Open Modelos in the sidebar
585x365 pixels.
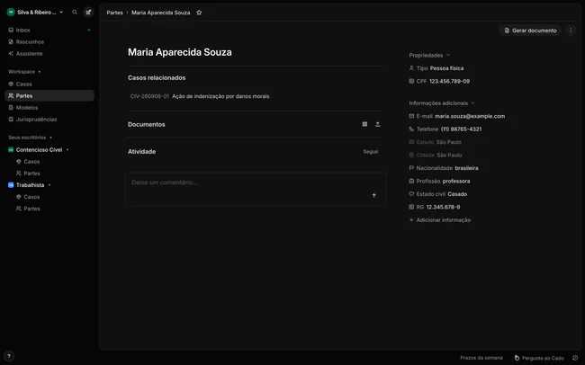click(x=49, y=107)
